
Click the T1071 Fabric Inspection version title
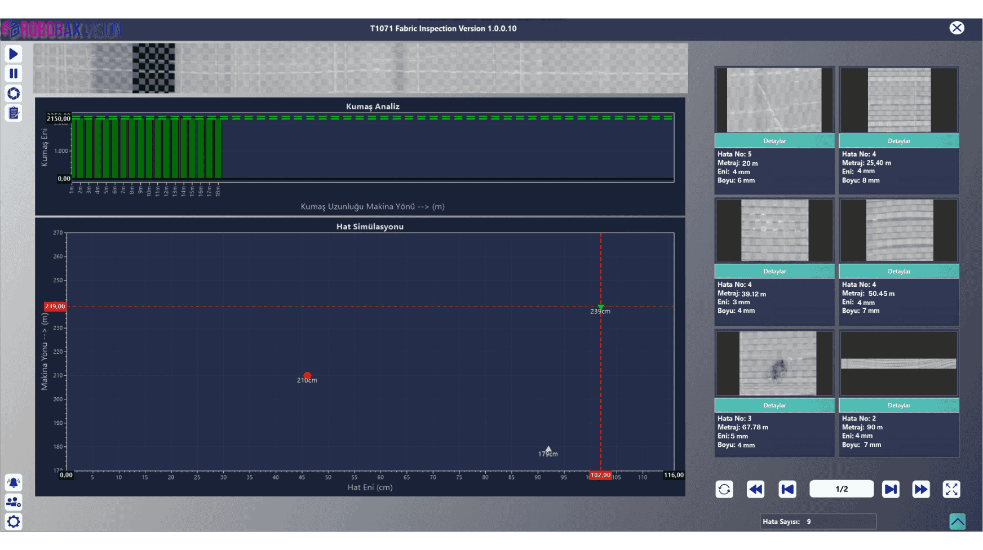pos(443,28)
